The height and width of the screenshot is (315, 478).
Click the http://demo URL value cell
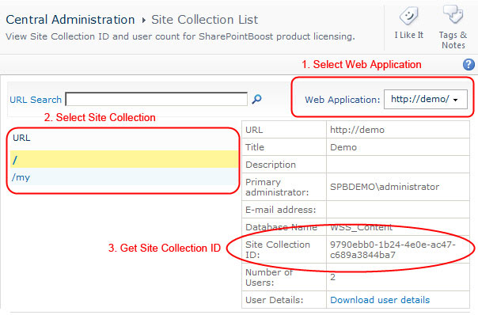tap(398, 130)
